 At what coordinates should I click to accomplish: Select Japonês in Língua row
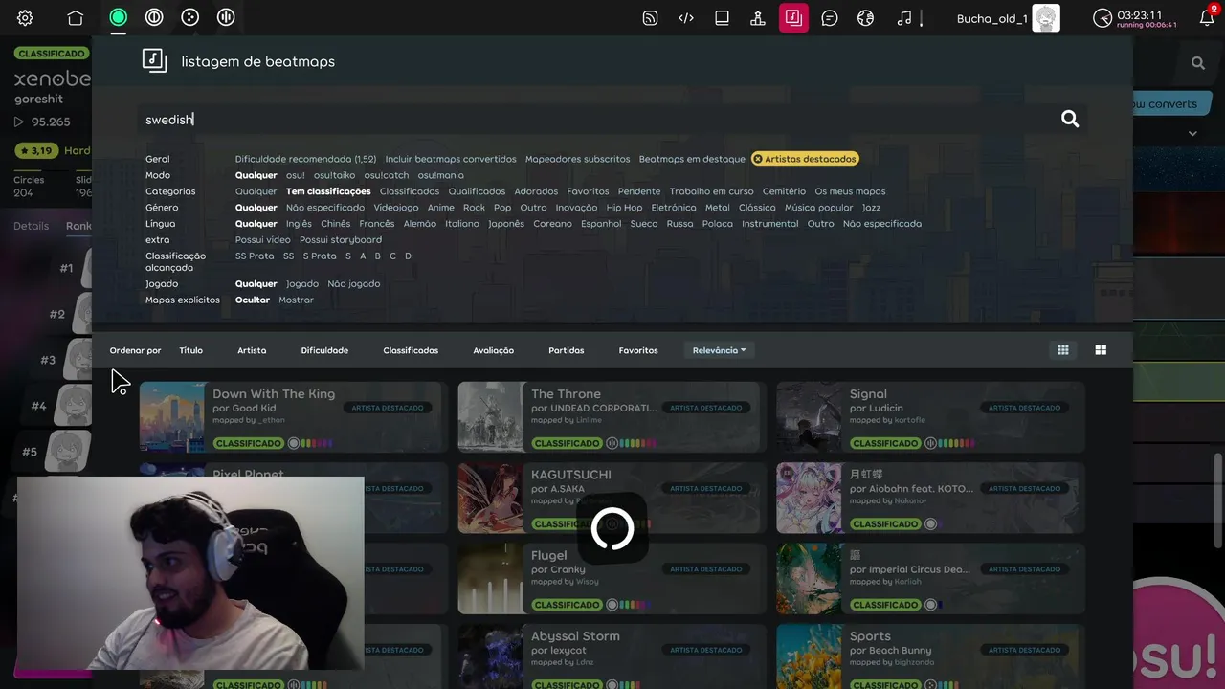[x=506, y=224]
